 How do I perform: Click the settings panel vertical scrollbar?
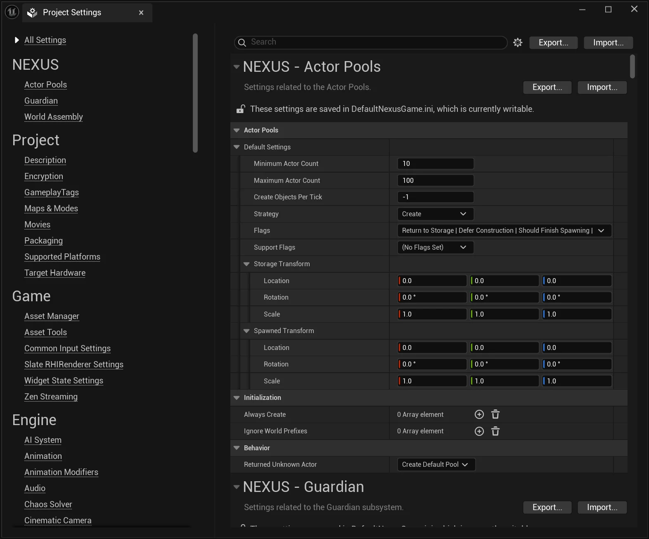pos(632,66)
